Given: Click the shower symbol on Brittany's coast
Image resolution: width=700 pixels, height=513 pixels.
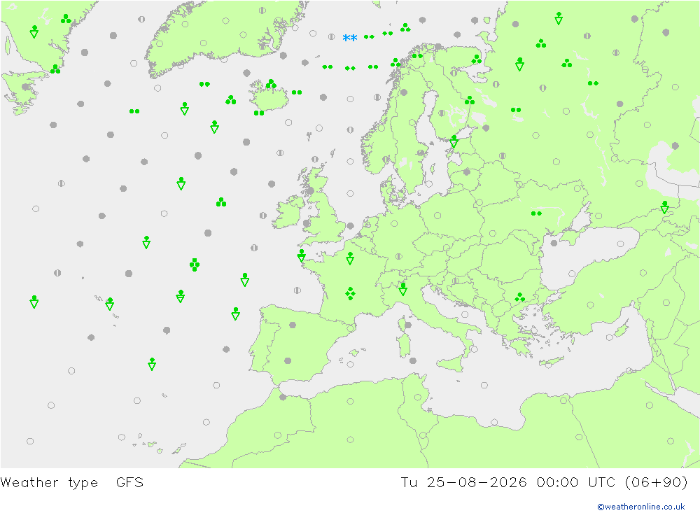Looking at the screenshot, I should click(301, 255).
